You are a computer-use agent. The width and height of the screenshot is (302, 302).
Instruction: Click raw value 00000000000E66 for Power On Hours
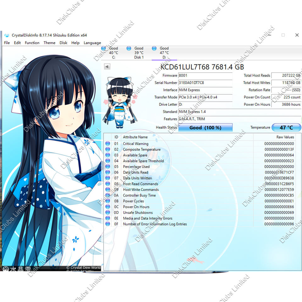tap(279, 207)
